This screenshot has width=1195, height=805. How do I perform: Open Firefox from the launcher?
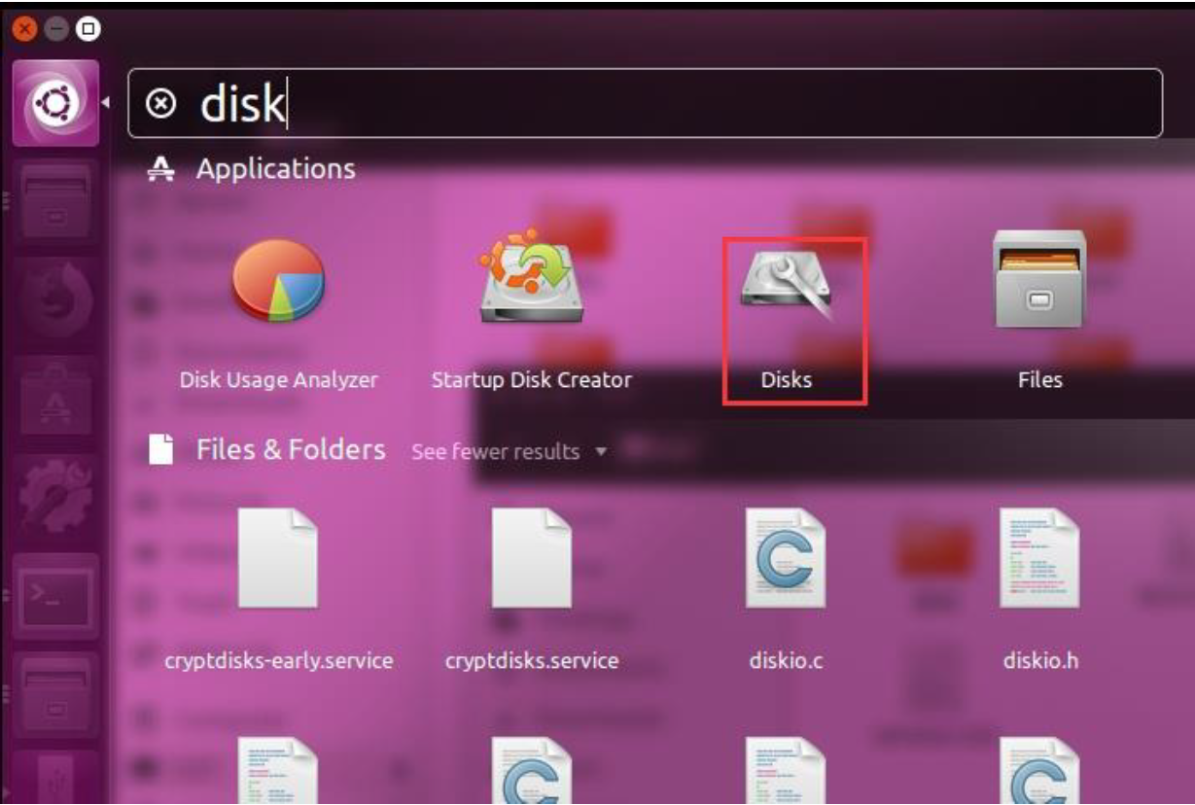point(54,300)
